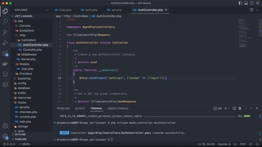This screenshot has height=147, width=262.
Task: Click Explorer more actions ellipsis
Action: point(47,10)
